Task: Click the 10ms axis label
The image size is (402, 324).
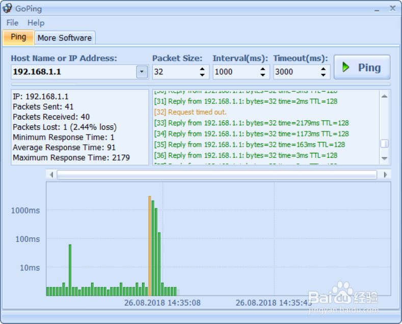Action: [30, 268]
